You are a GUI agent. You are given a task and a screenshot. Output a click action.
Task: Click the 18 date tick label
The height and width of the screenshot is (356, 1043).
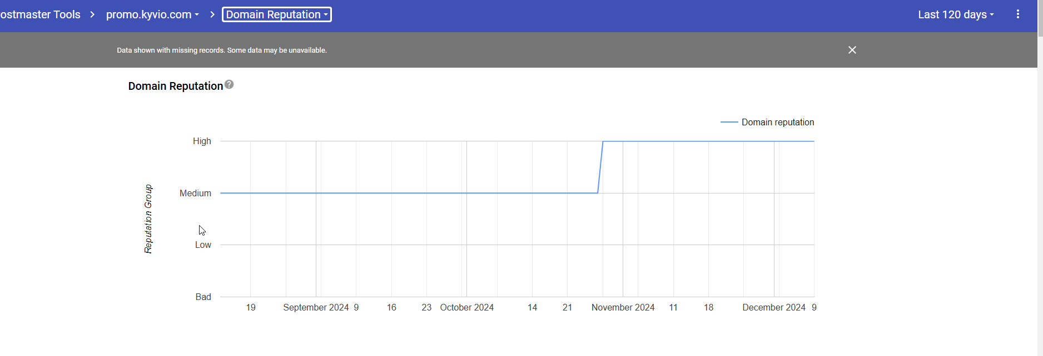pos(708,308)
